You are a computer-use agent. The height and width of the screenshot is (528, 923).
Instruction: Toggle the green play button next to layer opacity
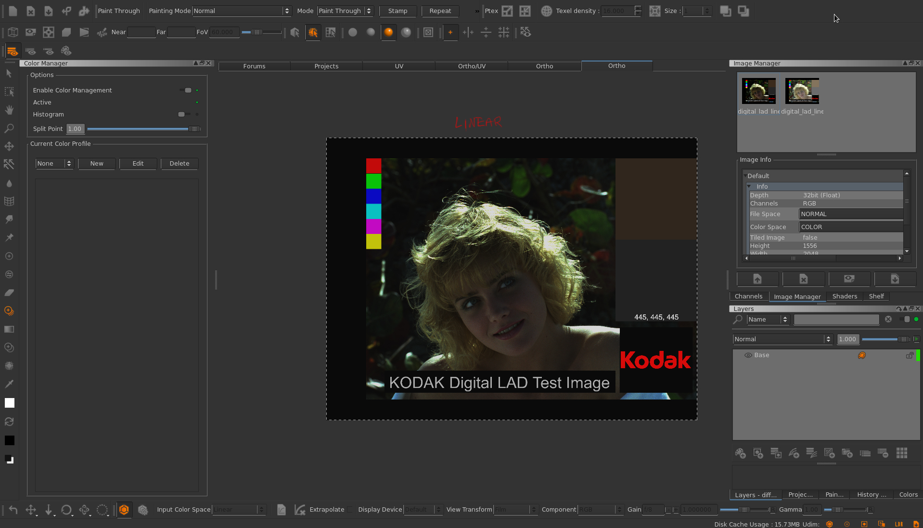[916, 339]
